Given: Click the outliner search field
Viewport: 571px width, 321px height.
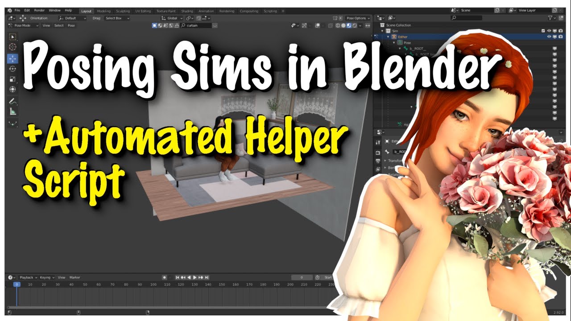Looking at the screenshot, I should coord(466,18).
